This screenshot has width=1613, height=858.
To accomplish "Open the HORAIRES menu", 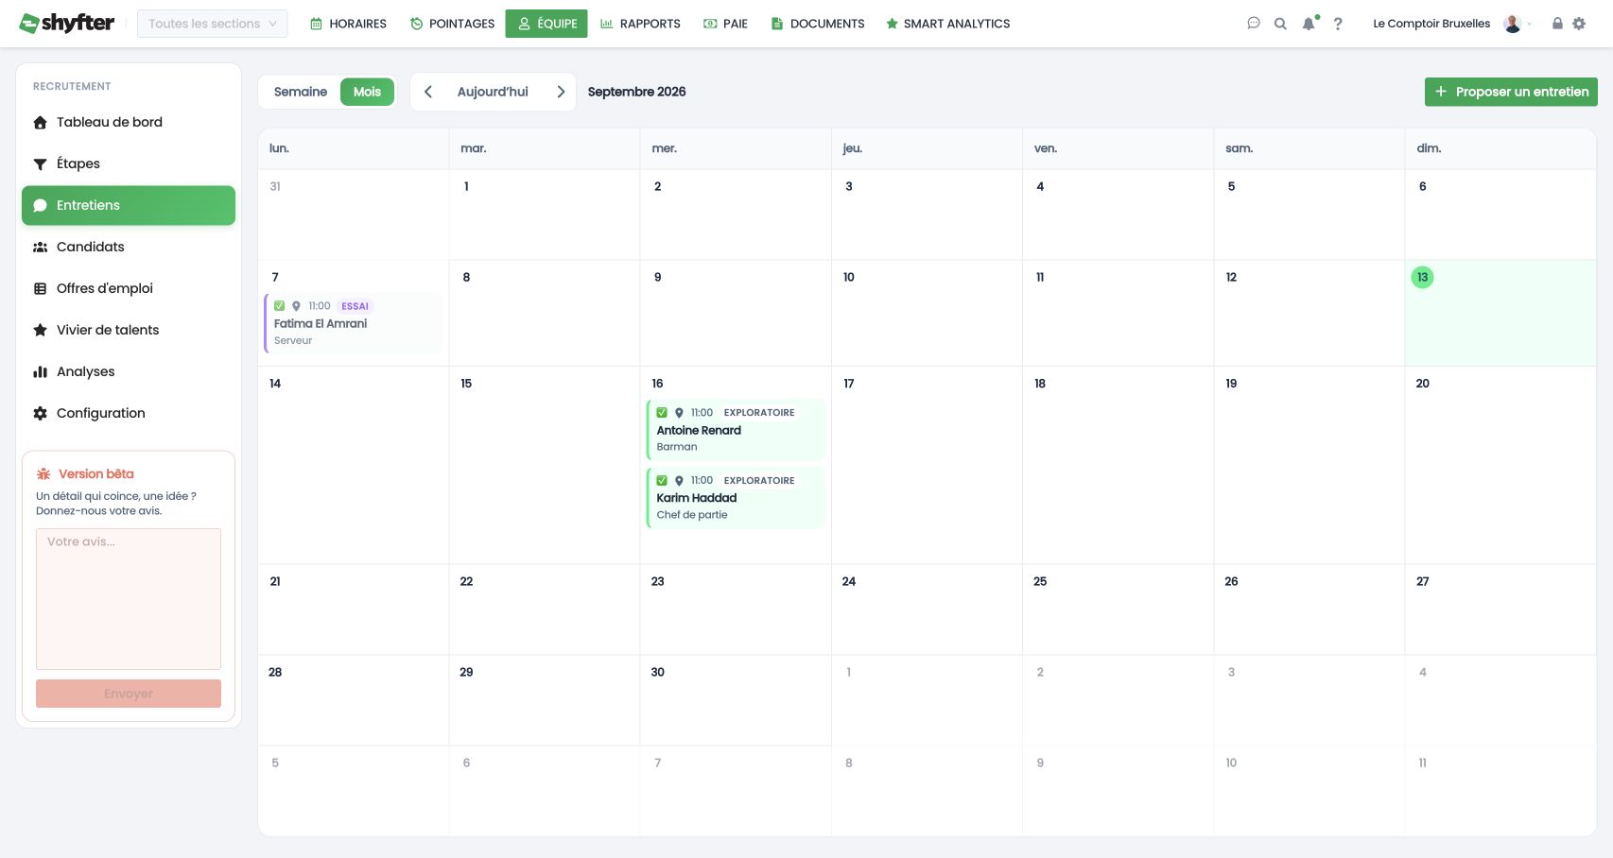I will (x=348, y=24).
